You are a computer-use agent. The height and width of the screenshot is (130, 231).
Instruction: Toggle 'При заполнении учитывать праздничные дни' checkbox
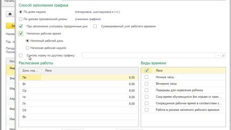[21, 26]
